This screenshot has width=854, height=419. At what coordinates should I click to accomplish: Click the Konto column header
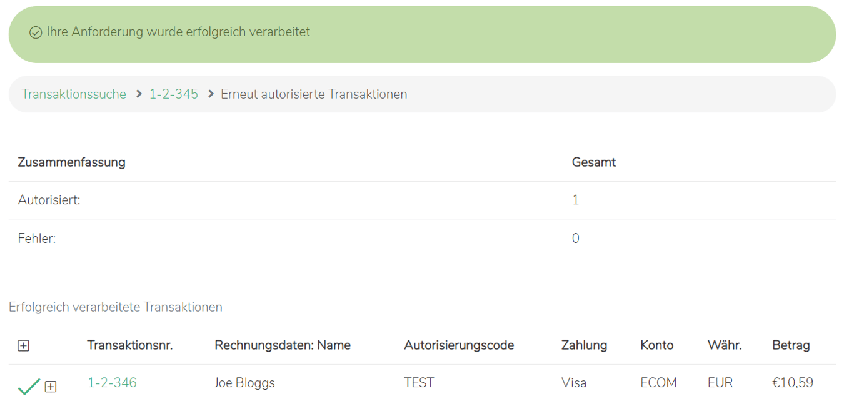[x=656, y=345]
